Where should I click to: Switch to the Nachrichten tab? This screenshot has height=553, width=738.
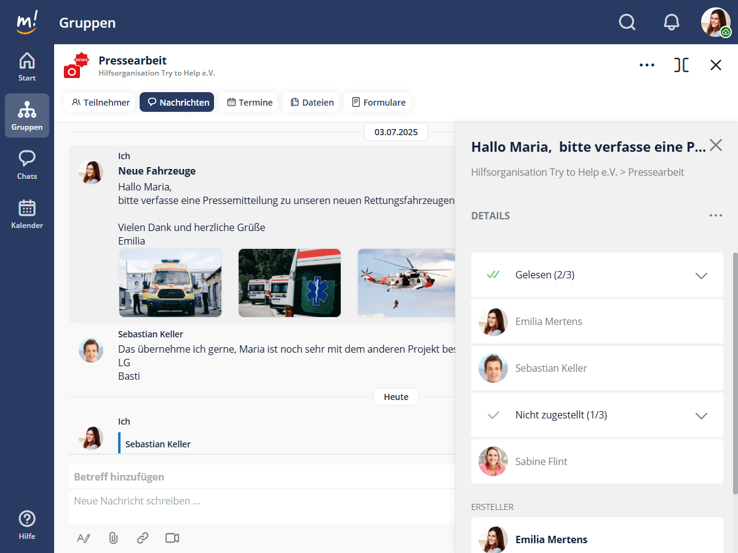tap(177, 102)
